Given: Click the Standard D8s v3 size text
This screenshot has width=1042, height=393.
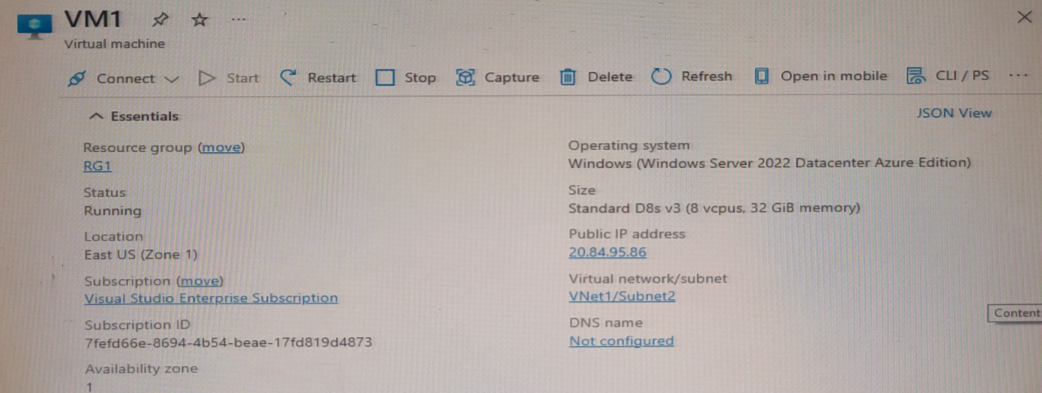Looking at the screenshot, I should coord(714,208).
